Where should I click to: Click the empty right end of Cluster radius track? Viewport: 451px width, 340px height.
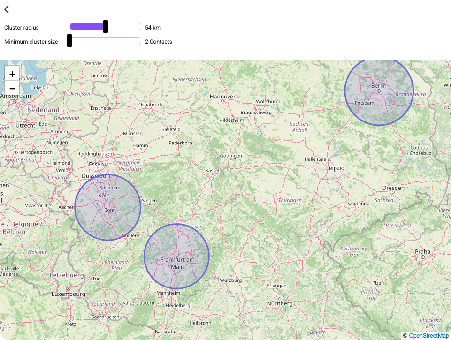coord(124,26)
